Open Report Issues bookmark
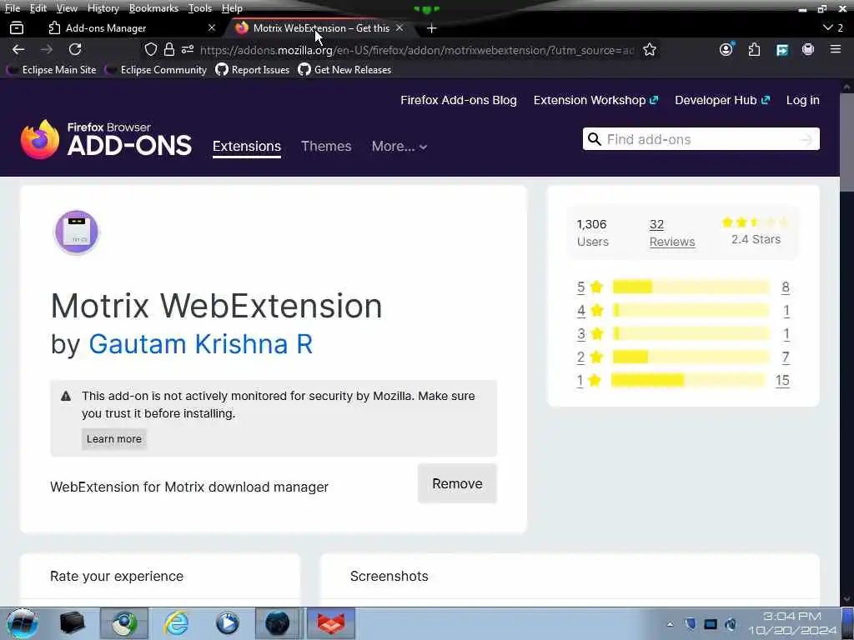The image size is (854, 640). (252, 70)
